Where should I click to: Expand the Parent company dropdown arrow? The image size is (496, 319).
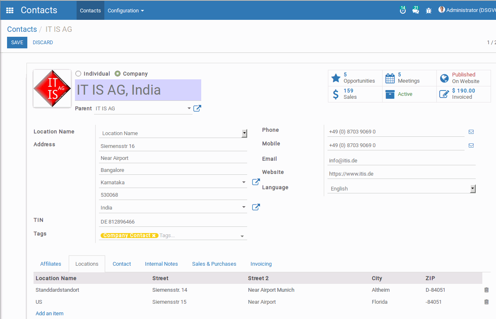(x=189, y=108)
